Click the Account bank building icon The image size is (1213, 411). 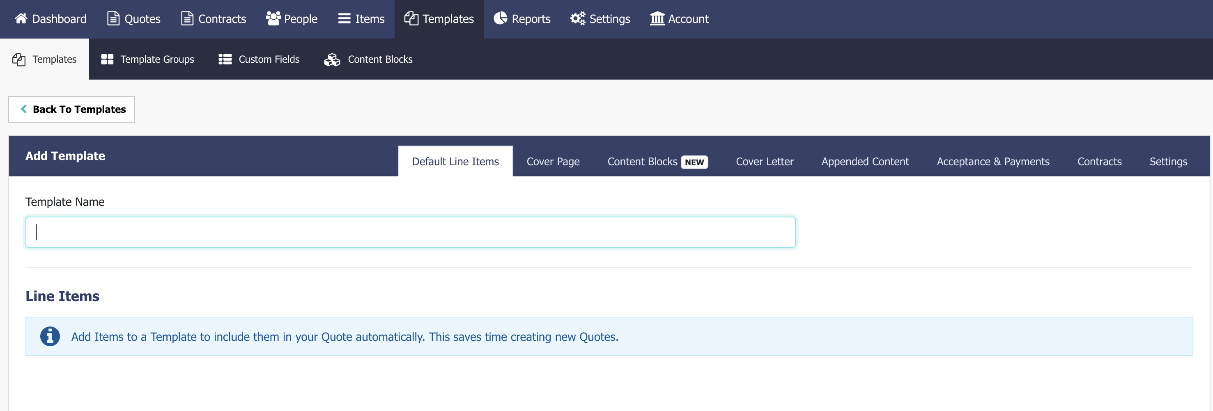point(657,18)
